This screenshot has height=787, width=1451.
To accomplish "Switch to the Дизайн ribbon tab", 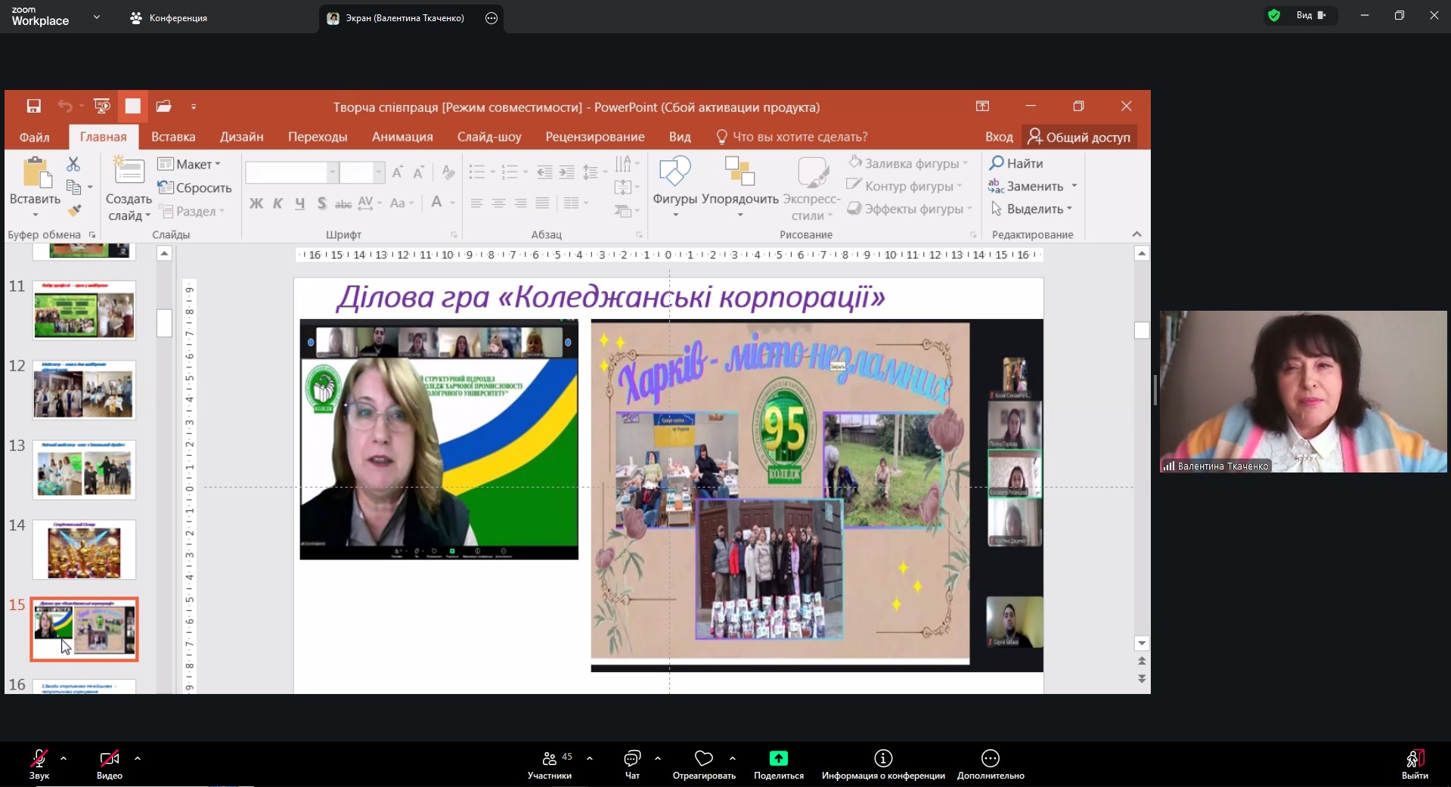I will [241, 137].
